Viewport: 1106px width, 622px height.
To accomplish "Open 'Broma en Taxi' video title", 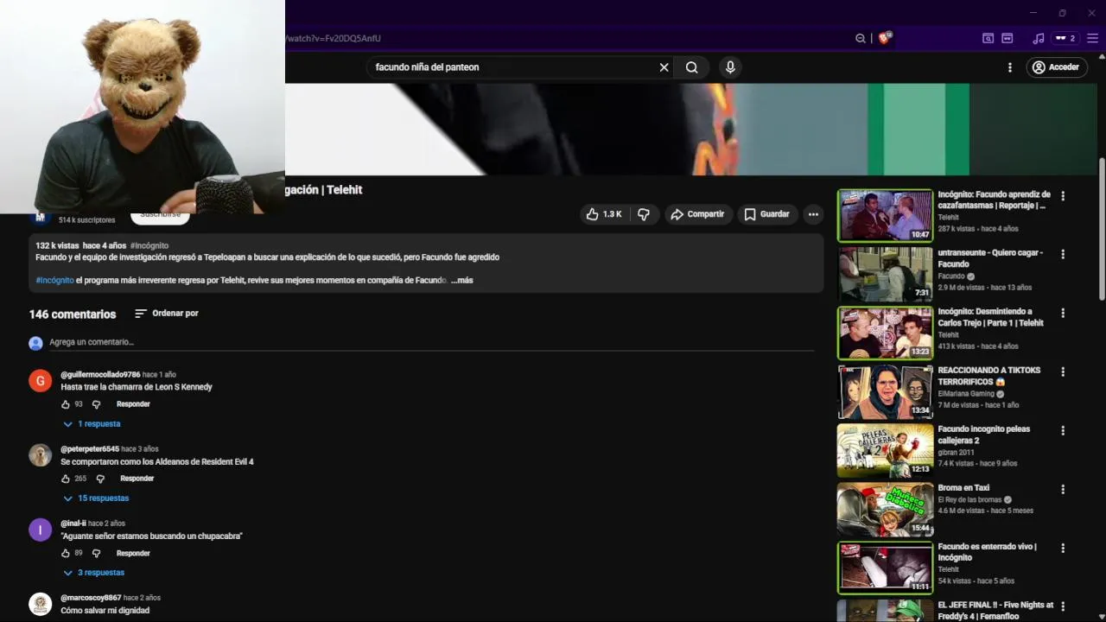I will pyautogui.click(x=963, y=488).
